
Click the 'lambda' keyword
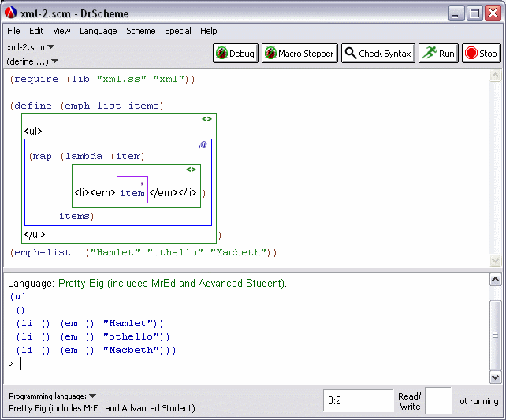point(84,157)
